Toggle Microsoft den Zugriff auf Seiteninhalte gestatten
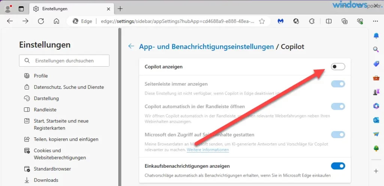The width and height of the screenshot is (384, 186). [338, 135]
